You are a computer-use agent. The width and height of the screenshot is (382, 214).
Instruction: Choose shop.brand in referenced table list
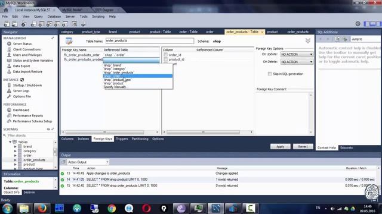click(138, 65)
